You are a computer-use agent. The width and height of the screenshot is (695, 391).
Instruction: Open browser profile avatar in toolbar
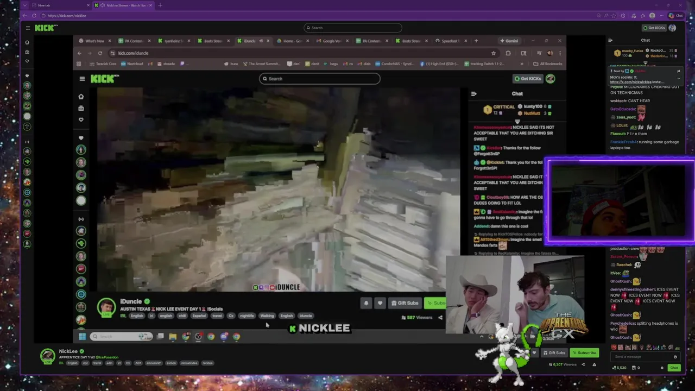652,16
